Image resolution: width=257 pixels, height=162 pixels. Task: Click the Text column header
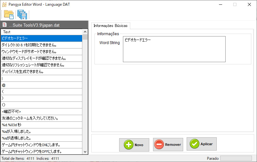pos(42,32)
